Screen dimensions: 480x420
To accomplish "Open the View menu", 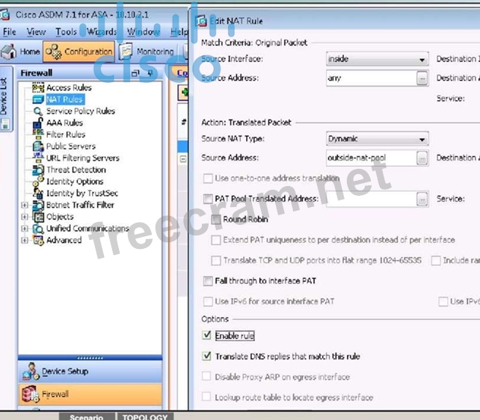I will click(36, 32).
